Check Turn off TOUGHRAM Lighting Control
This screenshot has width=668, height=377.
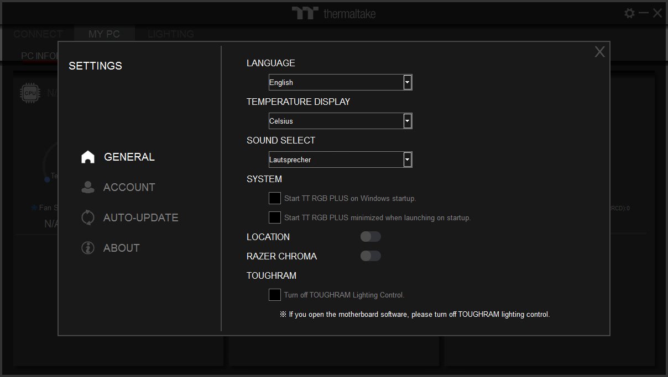coord(275,295)
